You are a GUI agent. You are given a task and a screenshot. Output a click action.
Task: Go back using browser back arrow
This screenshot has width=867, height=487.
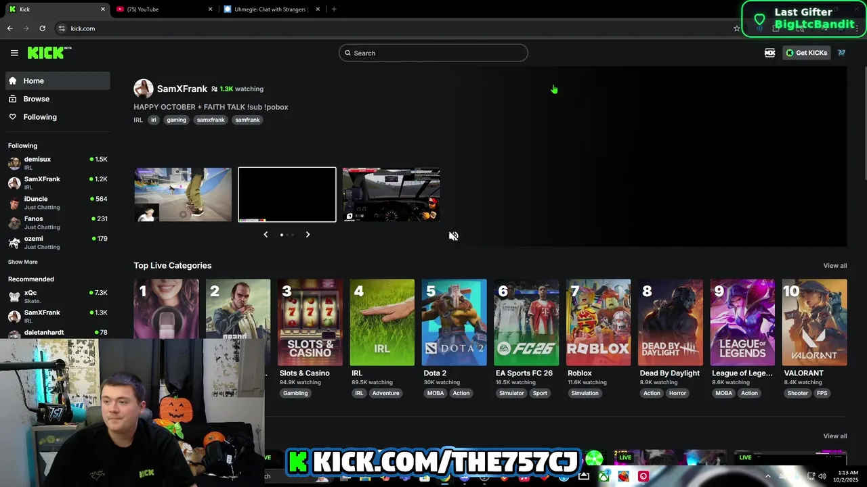[9, 28]
